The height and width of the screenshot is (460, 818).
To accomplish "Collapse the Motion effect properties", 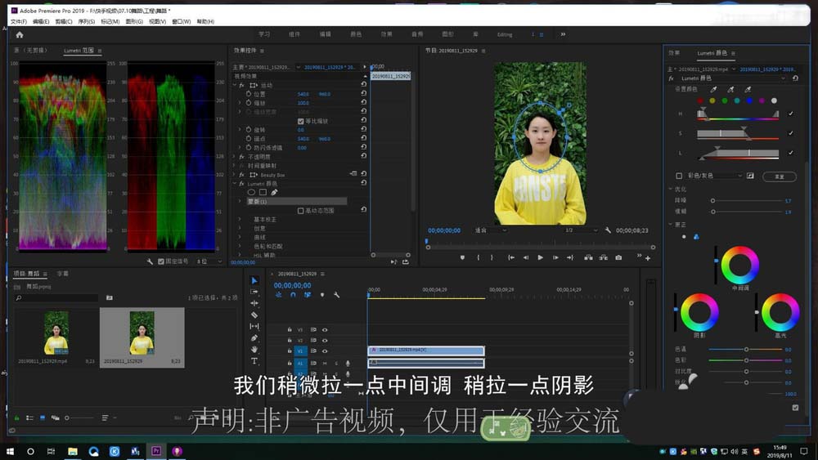I will [234, 85].
